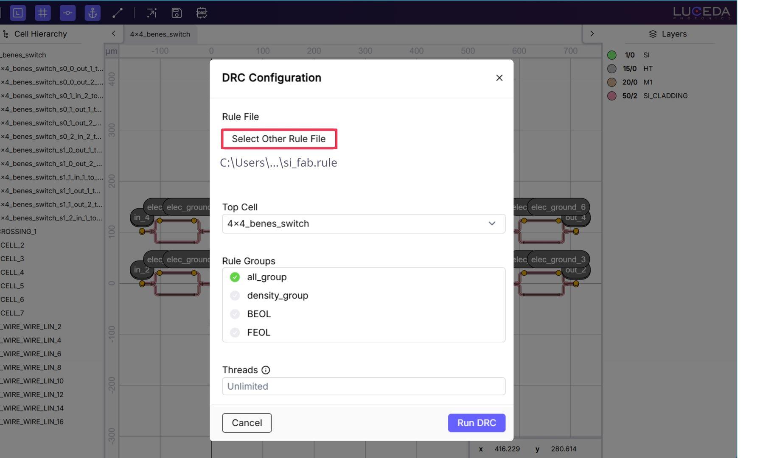Click the save disk icon
The height and width of the screenshot is (458, 760).
[177, 13]
